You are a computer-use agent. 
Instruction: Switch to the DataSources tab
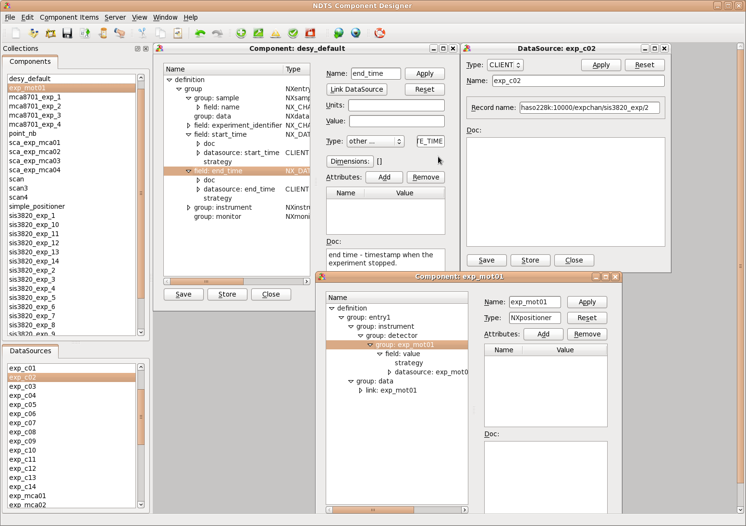click(31, 351)
